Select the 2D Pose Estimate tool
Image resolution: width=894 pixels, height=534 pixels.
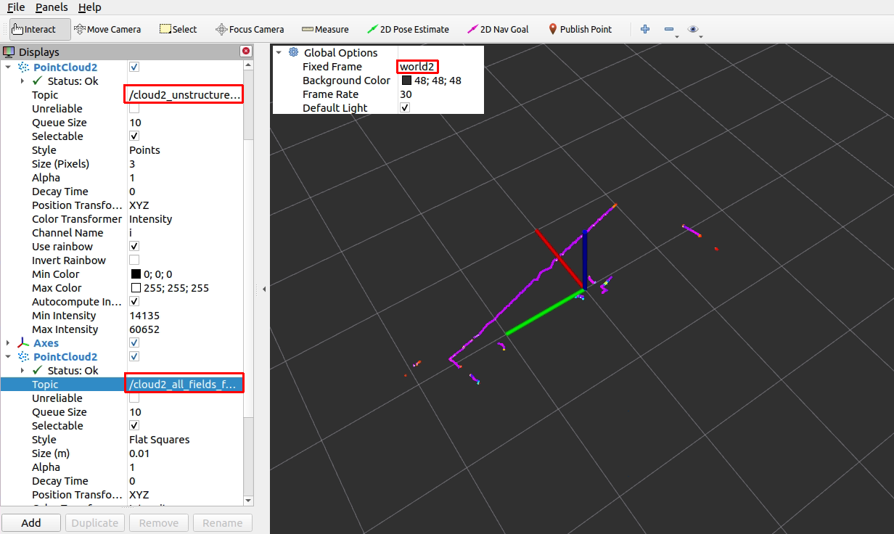coord(408,30)
